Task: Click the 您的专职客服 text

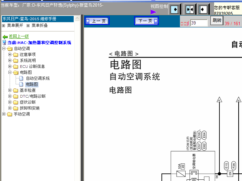Action: click(x=227, y=8)
